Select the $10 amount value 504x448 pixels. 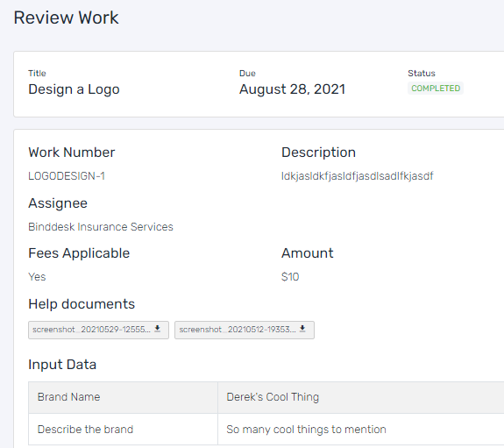[x=290, y=277]
